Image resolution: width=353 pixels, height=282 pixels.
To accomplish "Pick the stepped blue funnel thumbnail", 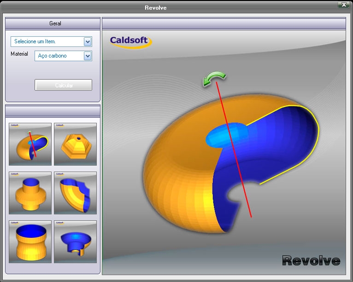I will [x=75, y=242].
